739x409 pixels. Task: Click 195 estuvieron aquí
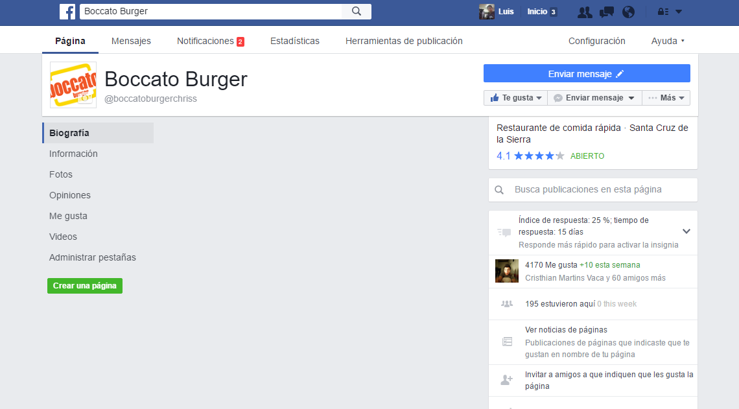pos(560,304)
